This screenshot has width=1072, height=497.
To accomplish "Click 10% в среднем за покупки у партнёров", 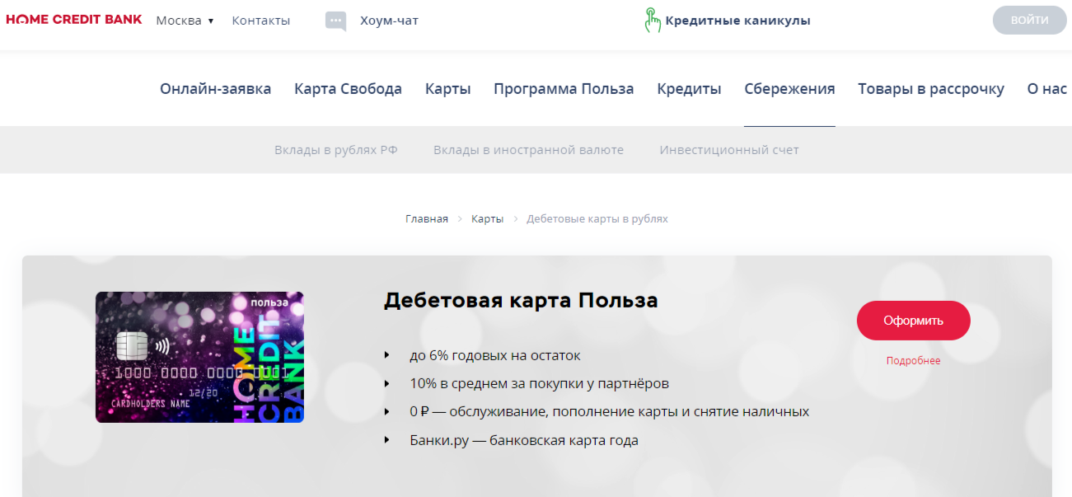I will click(x=539, y=383).
